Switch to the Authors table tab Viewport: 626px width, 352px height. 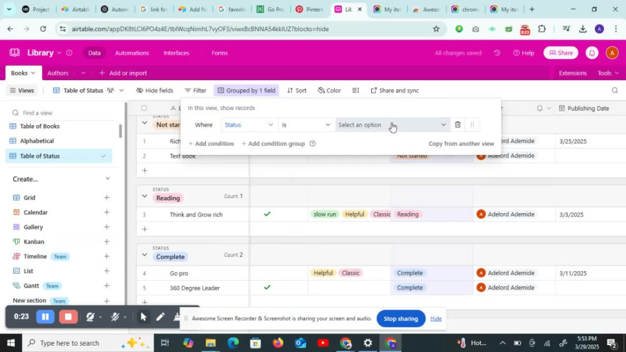click(58, 73)
